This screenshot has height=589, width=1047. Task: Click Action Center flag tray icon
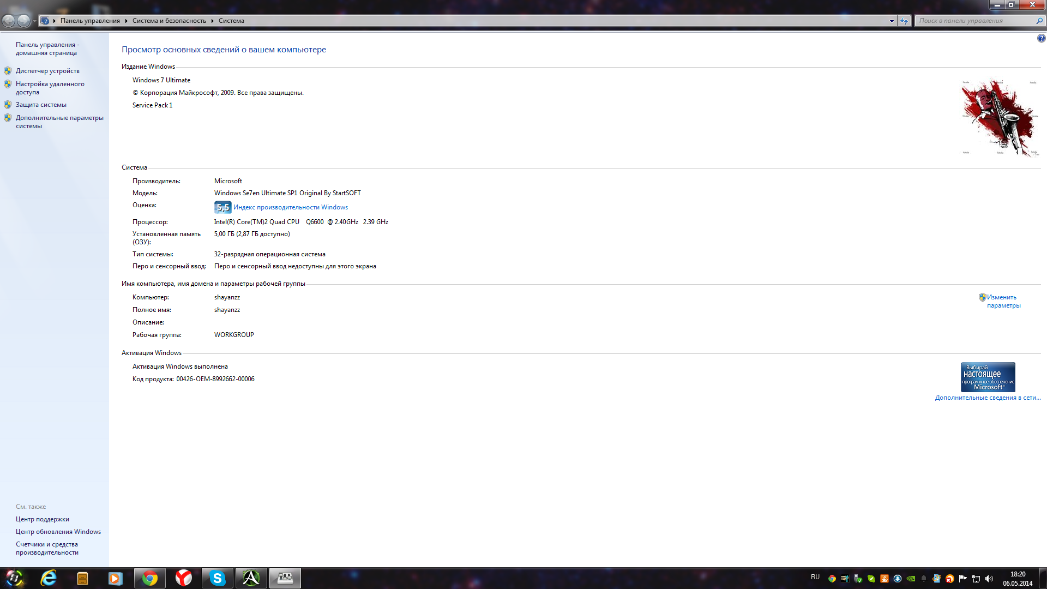tap(962, 579)
